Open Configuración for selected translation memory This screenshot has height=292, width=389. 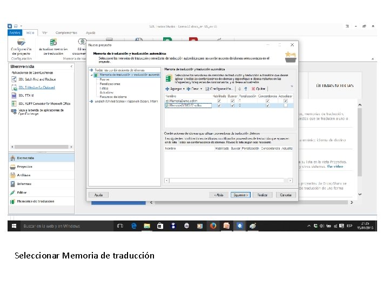coord(219,89)
